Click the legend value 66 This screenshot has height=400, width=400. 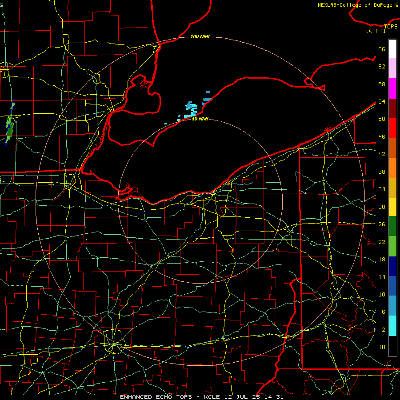(382, 49)
